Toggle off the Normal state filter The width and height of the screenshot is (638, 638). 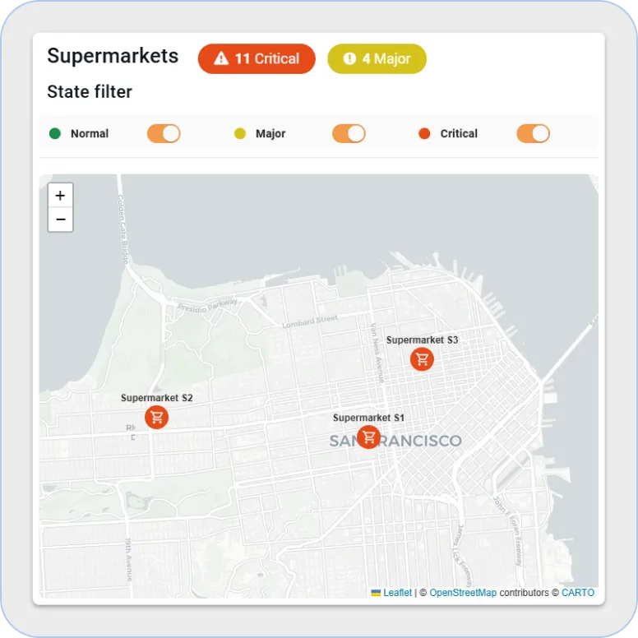(x=164, y=134)
